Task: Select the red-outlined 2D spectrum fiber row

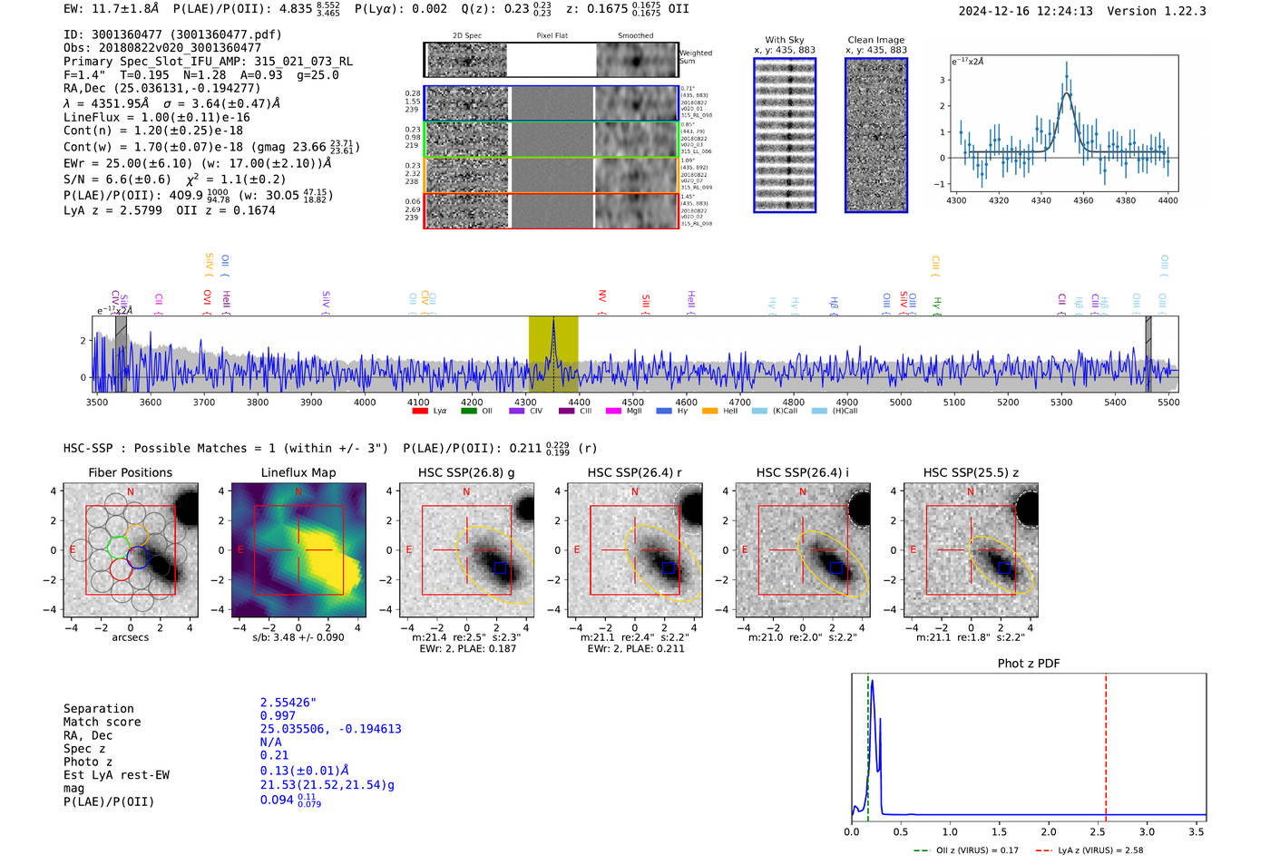Action: coord(551,210)
